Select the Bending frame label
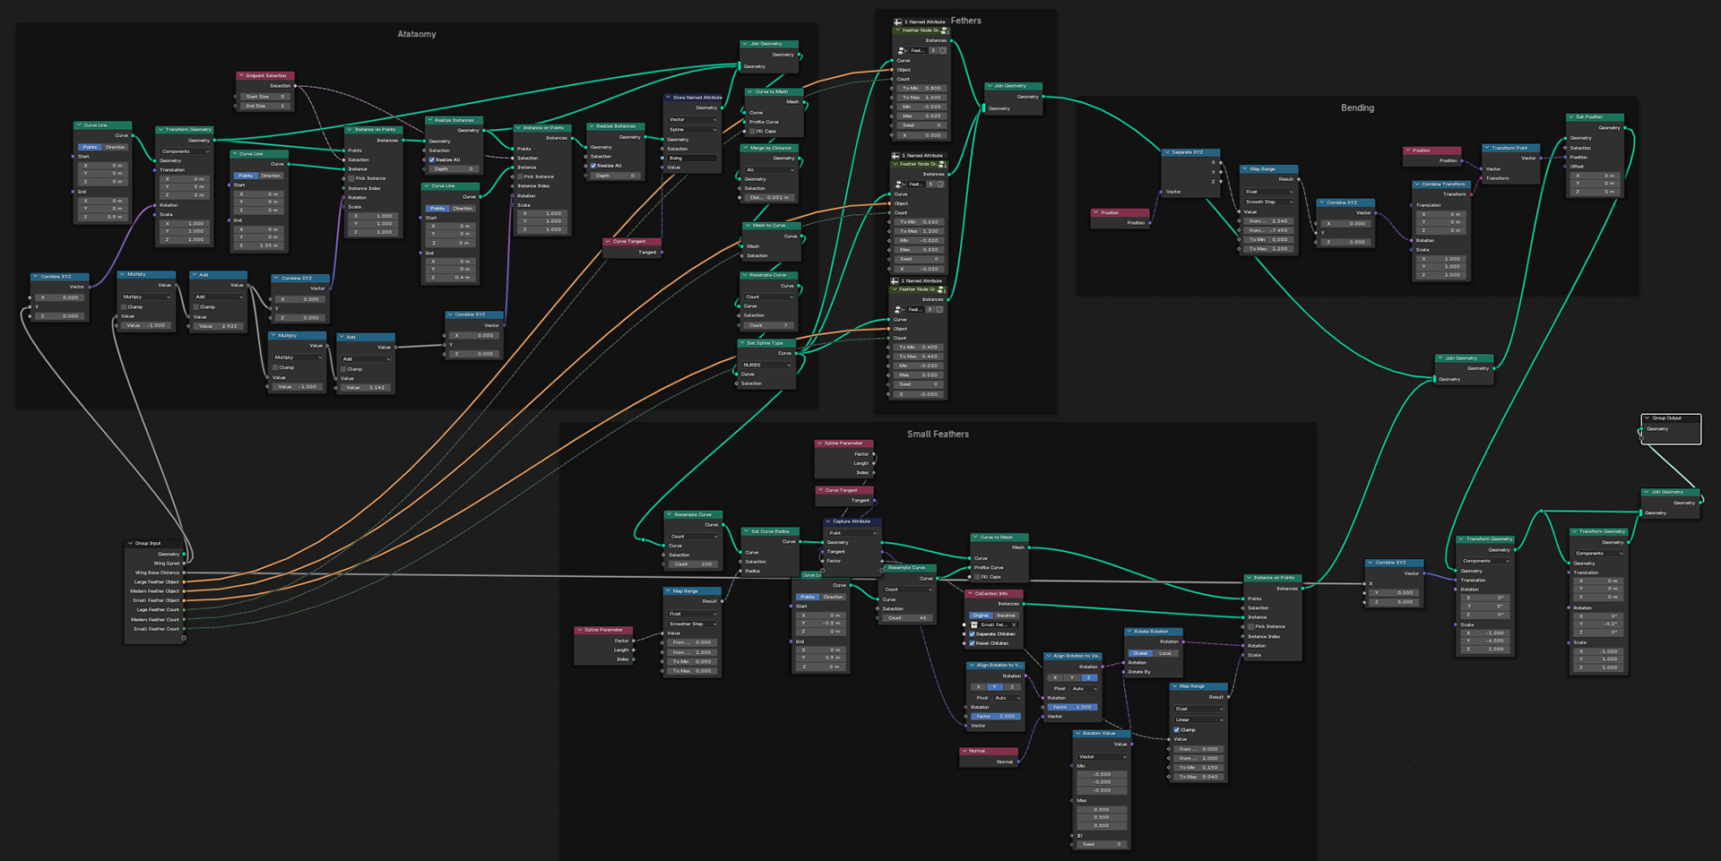The height and width of the screenshot is (861, 1721). pos(1357,108)
